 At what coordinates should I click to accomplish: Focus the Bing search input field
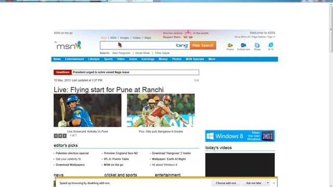click(x=145, y=45)
